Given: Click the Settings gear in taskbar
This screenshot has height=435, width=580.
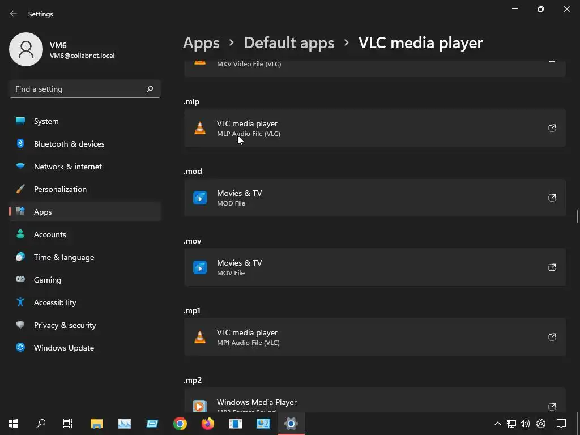Looking at the screenshot, I should (x=291, y=424).
